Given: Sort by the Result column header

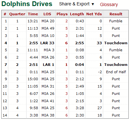Looking at the screenshot, I should pyautogui.click(x=116, y=14).
